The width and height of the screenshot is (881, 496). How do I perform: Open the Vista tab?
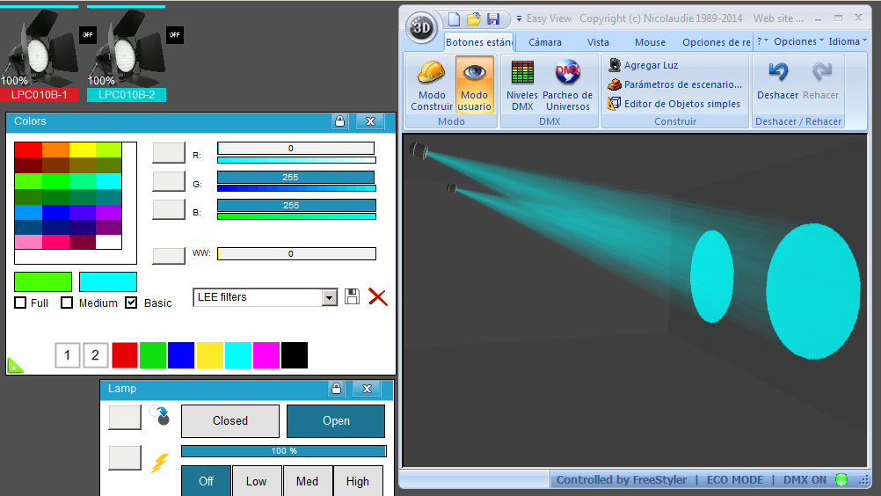tap(598, 42)
